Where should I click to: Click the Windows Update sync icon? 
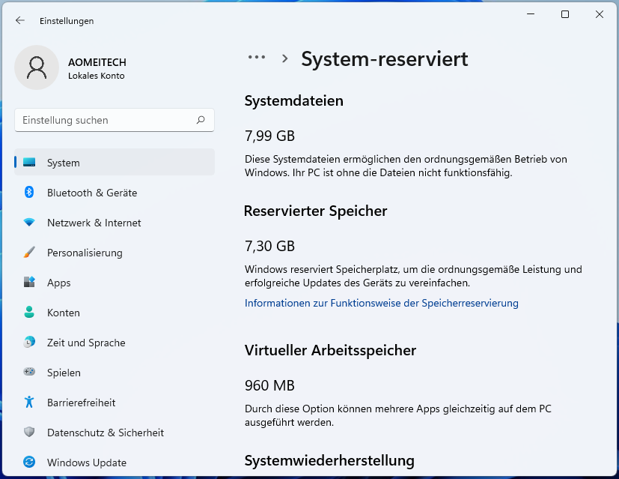pos(29,463)
